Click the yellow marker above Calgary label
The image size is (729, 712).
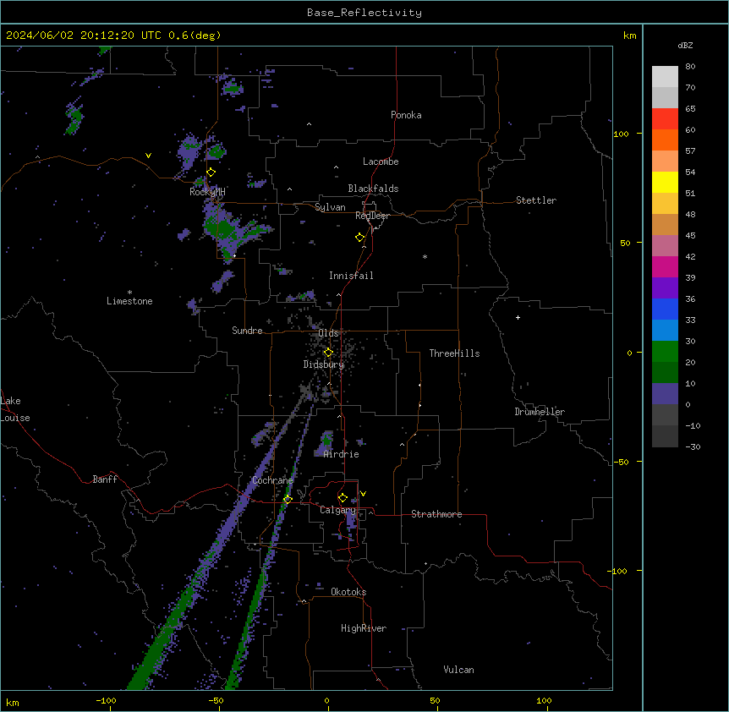[x=343, y=498]
